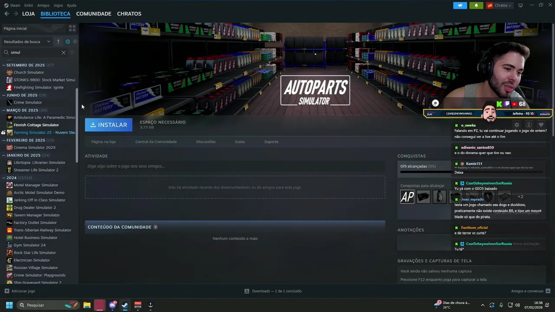Switch to Big Picture mode monitor icon
Viewport: 555px width, 312px height.
(521, 5)
